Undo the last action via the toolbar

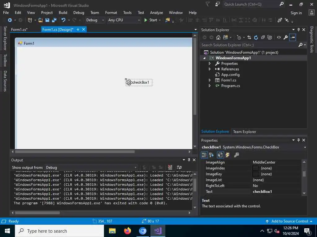click(x=63, y=20)
